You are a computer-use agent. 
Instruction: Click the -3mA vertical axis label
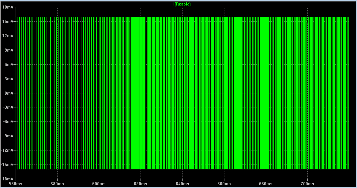(8, 107)
